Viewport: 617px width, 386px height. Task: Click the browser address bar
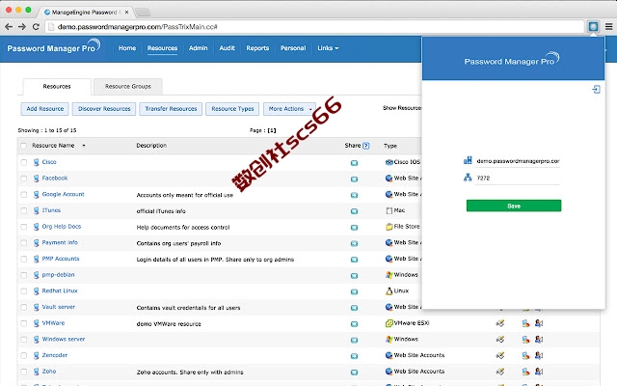point(315,27)
